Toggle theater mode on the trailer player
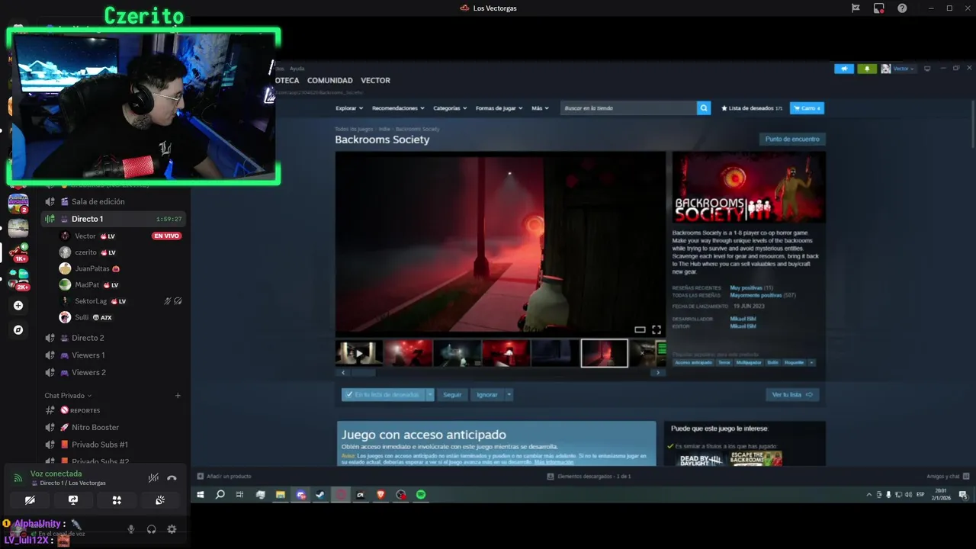This screenshot has width=976, height=549. pos(640,329)
